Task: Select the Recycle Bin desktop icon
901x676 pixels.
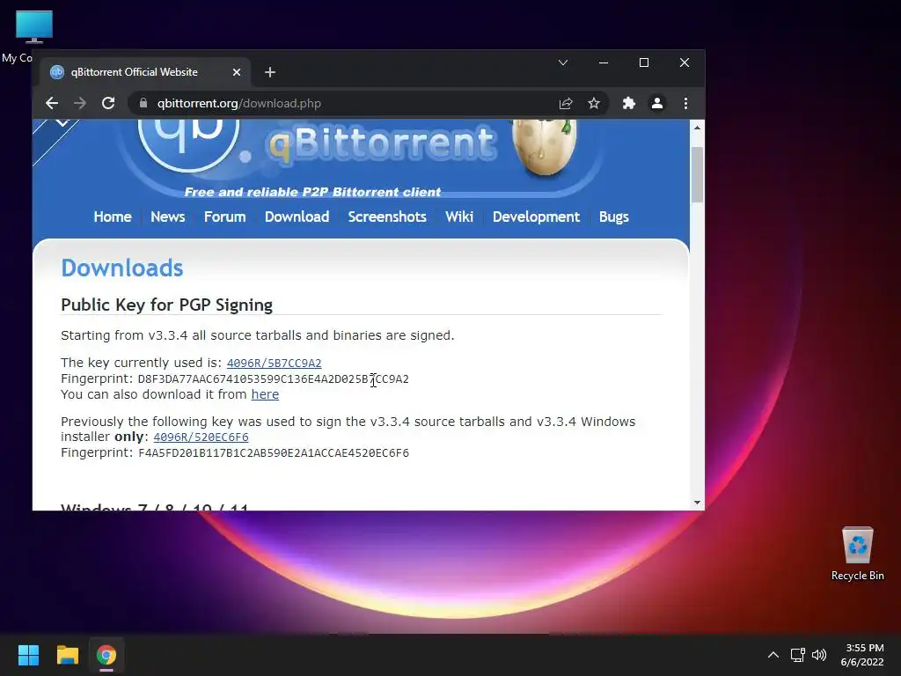Action: click(857, 554)
